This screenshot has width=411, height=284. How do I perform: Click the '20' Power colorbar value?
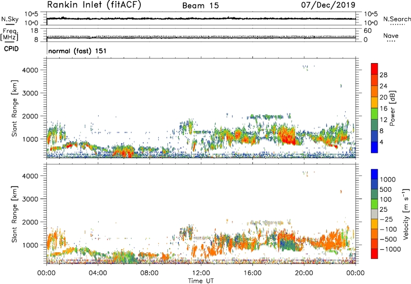click(x=383, y=97)
